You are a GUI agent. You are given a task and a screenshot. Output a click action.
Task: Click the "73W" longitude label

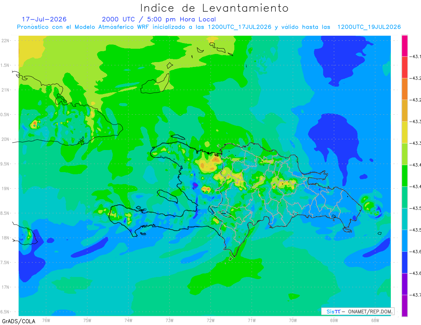(x=169, y=320)
